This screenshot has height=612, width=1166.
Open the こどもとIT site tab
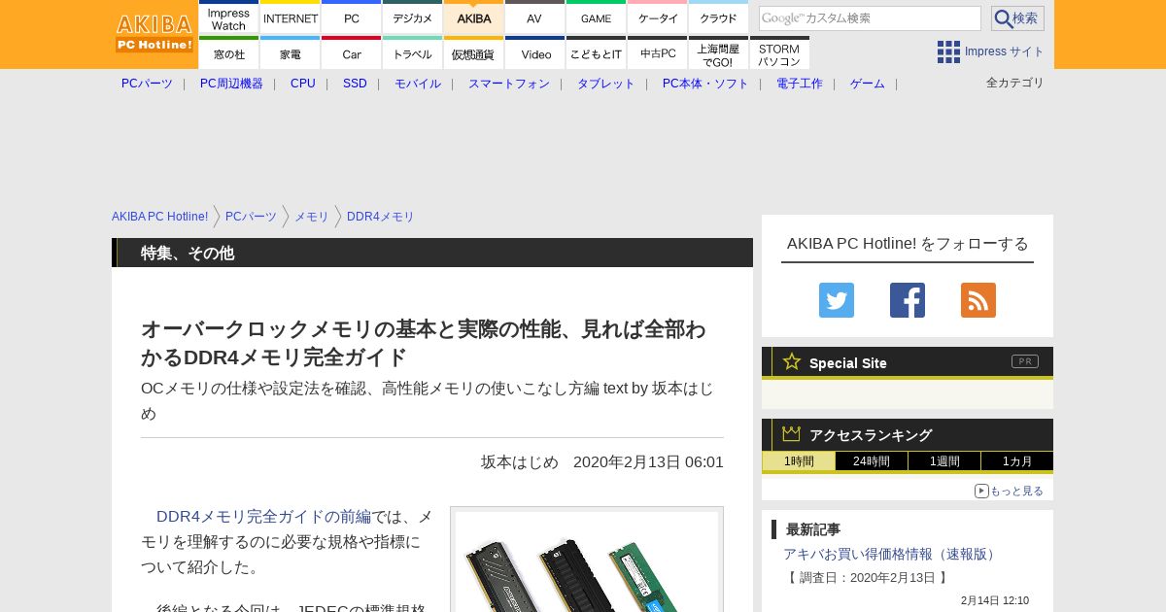point(597,52)
